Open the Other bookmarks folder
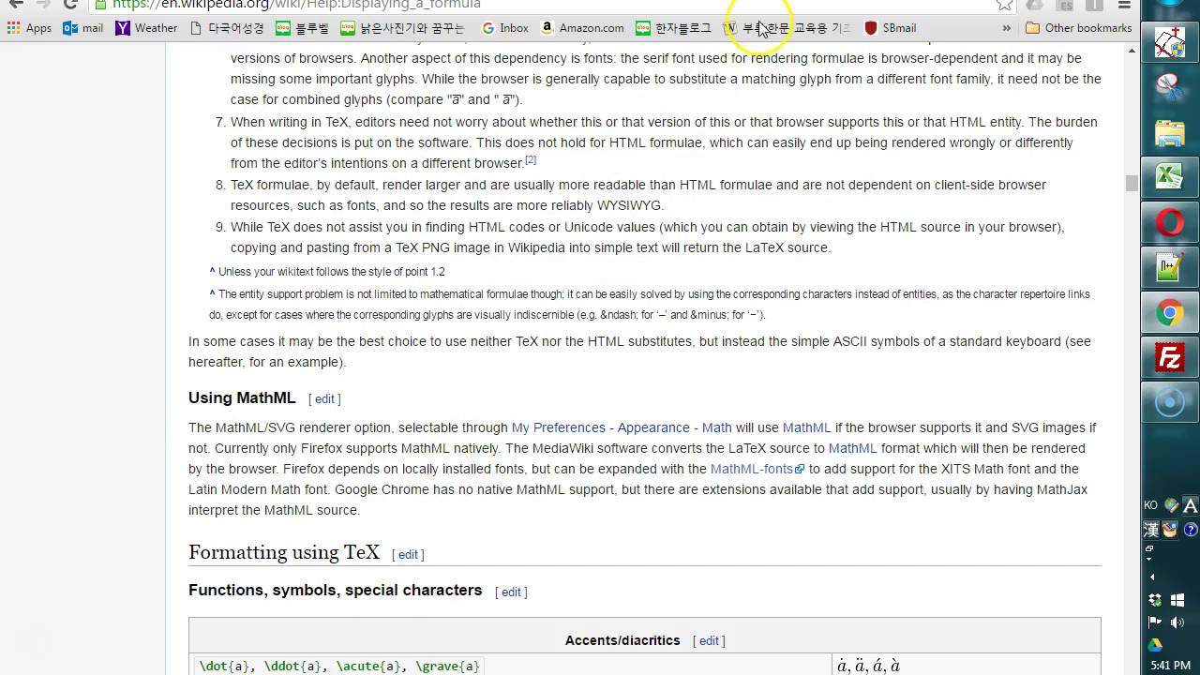The width and height of the screenshot is (1200, 675). [x=1079, y=28]
